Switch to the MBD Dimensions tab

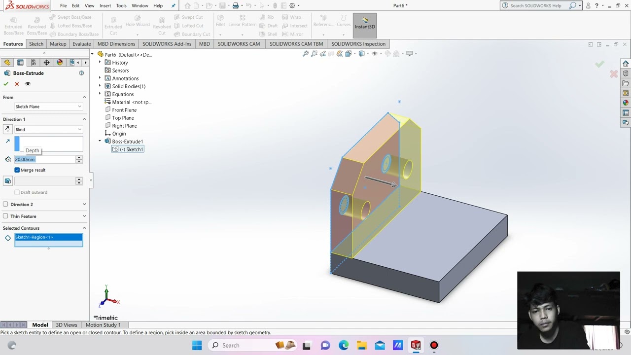116,44
